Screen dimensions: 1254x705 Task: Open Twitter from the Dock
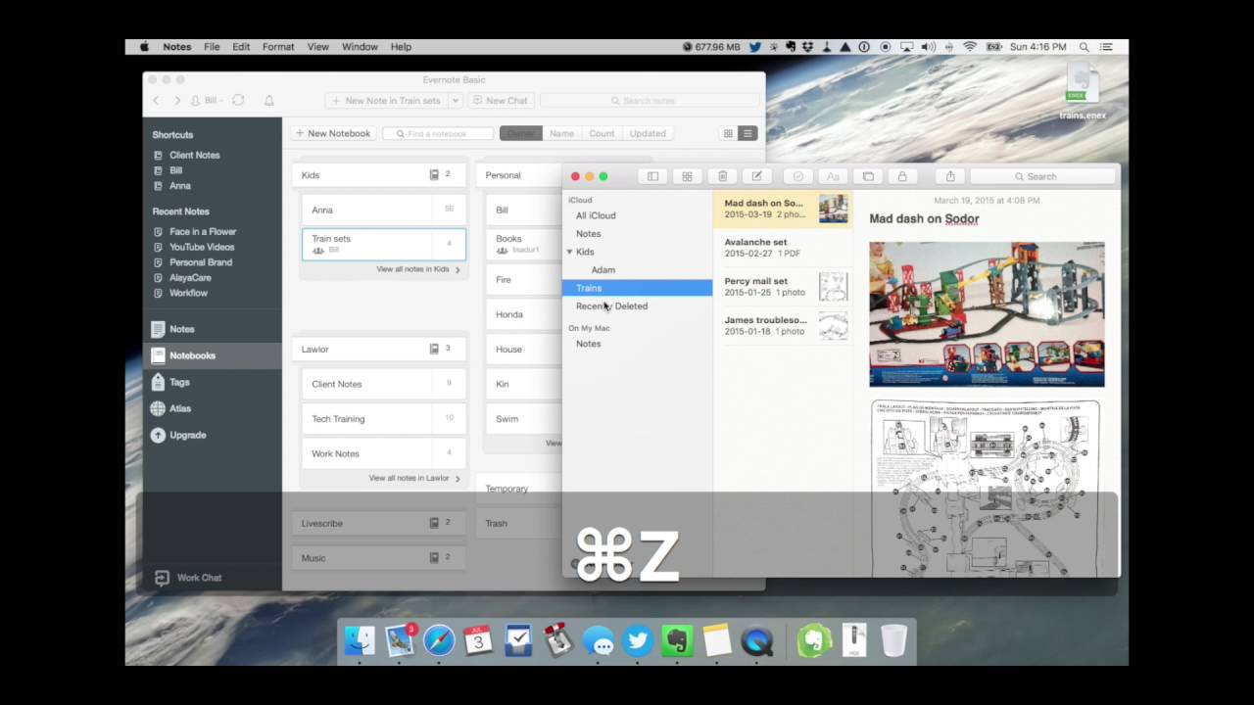(x=638, y=641)
